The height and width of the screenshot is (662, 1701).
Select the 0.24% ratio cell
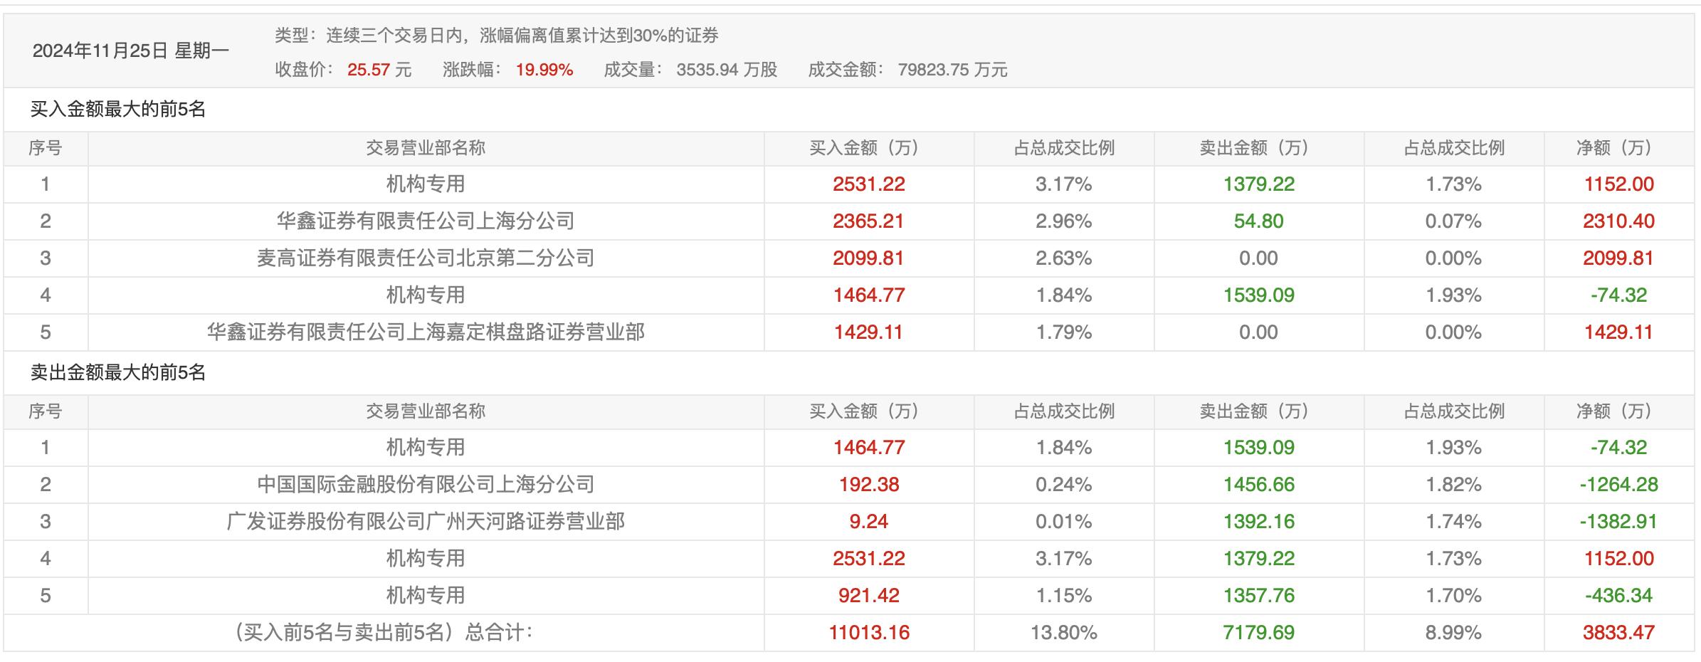tap(1064, 485)
